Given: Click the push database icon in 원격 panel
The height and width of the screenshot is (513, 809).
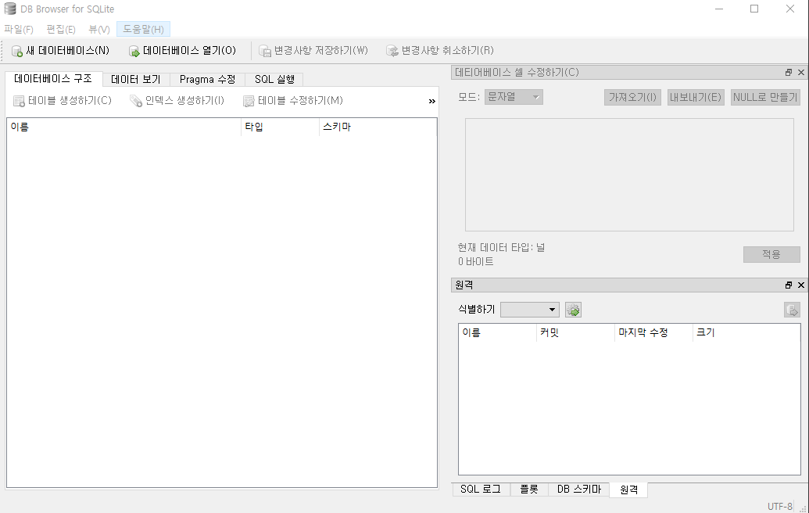Looking at the screenshot, I should coord(792,310).
